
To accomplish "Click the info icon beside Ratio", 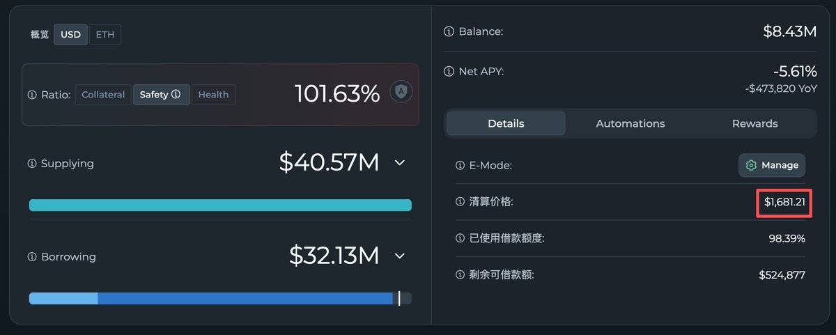I will coord(32,95).
